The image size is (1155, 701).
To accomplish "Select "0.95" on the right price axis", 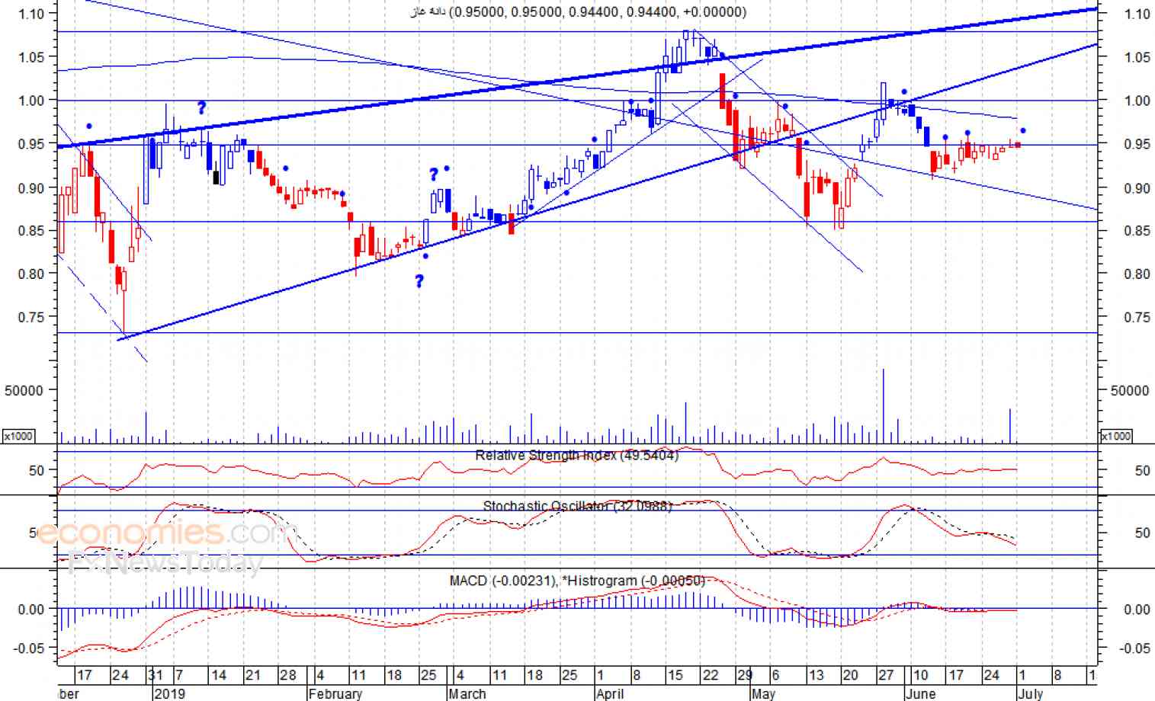I will tap(1137, 144).
